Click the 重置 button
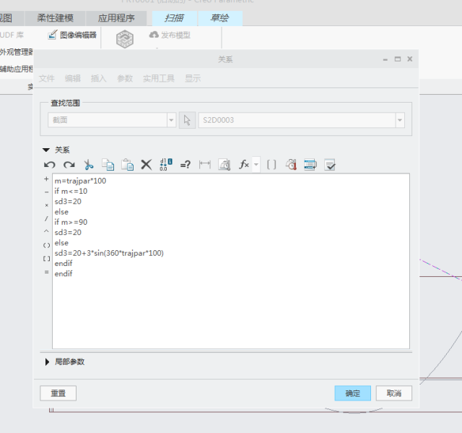The height and width of the screenshot is (433, 462). [58, 393]
